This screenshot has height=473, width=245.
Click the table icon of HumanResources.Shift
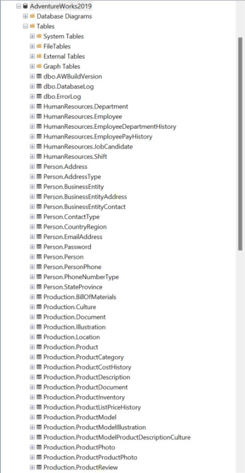(39, 157)
